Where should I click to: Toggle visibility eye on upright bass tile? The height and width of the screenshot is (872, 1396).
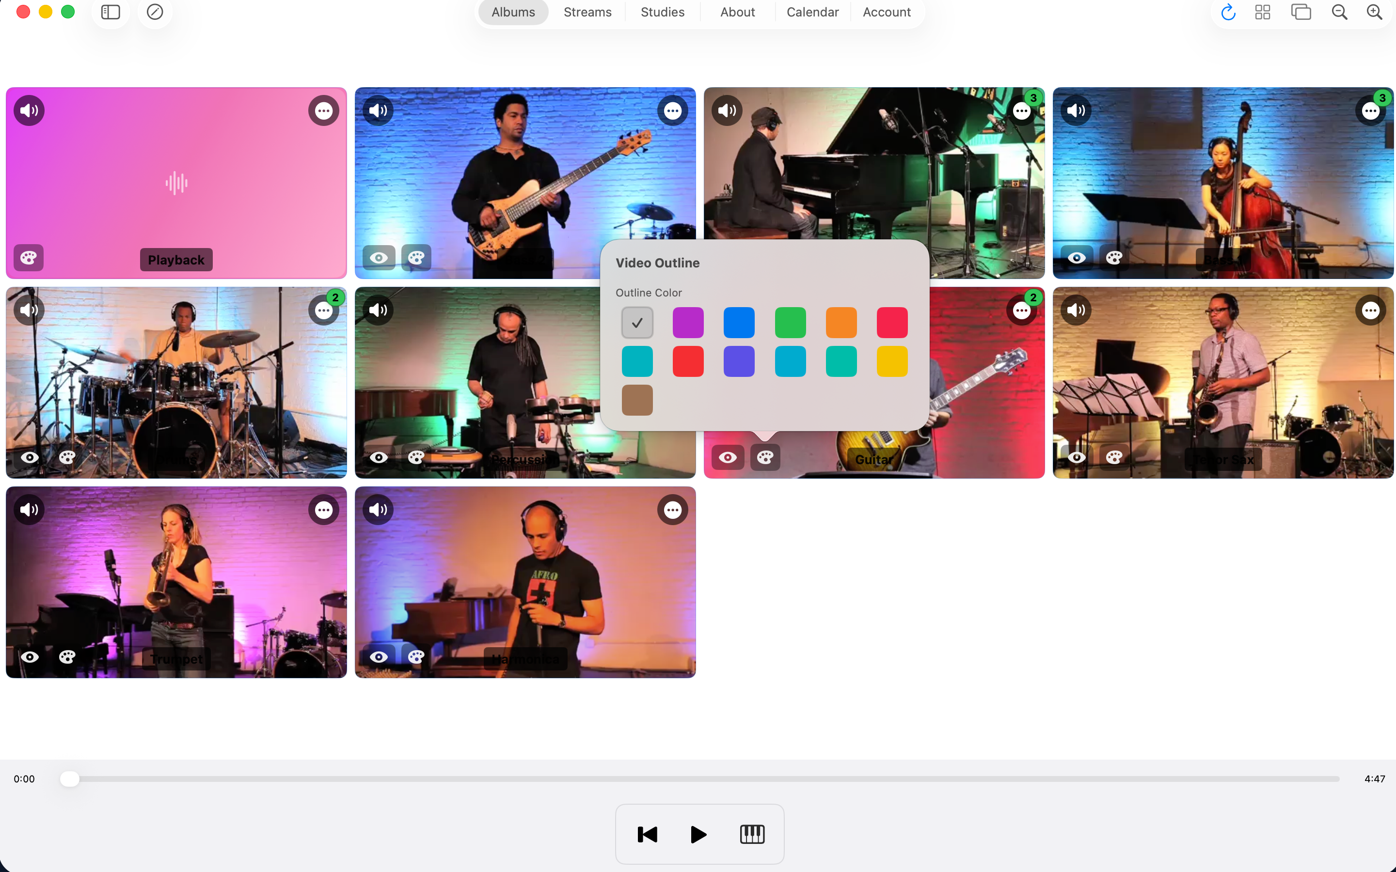1077,257
